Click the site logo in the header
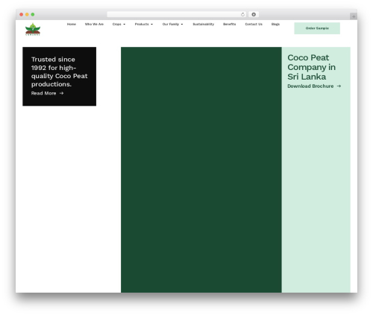Screen dimensions: 373x315 (33, 29)
